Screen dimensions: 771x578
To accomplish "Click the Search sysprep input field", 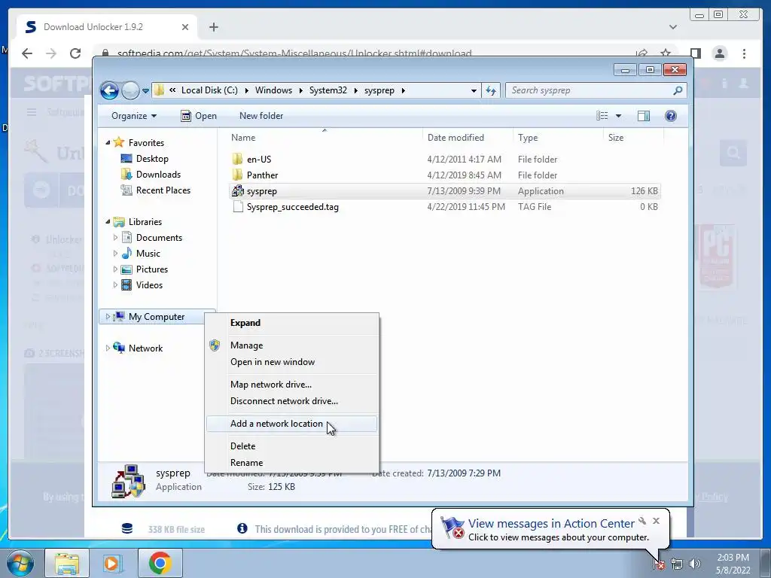I will tap(588, 90).
